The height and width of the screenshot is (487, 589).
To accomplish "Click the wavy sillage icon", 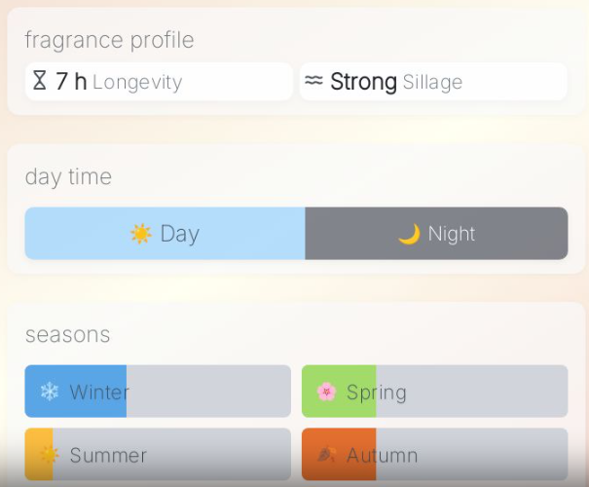I will pos(313,80).
